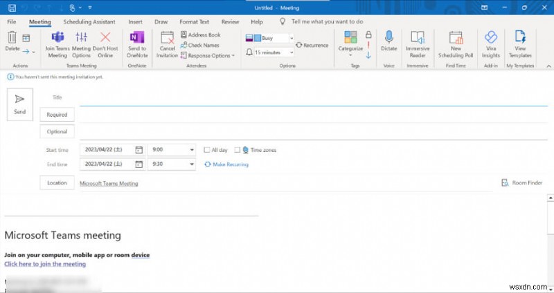Click 'Click here to join the meeting' link
Image resolution: width=554 pixels, height=293 pixels.
coord(45,264)
